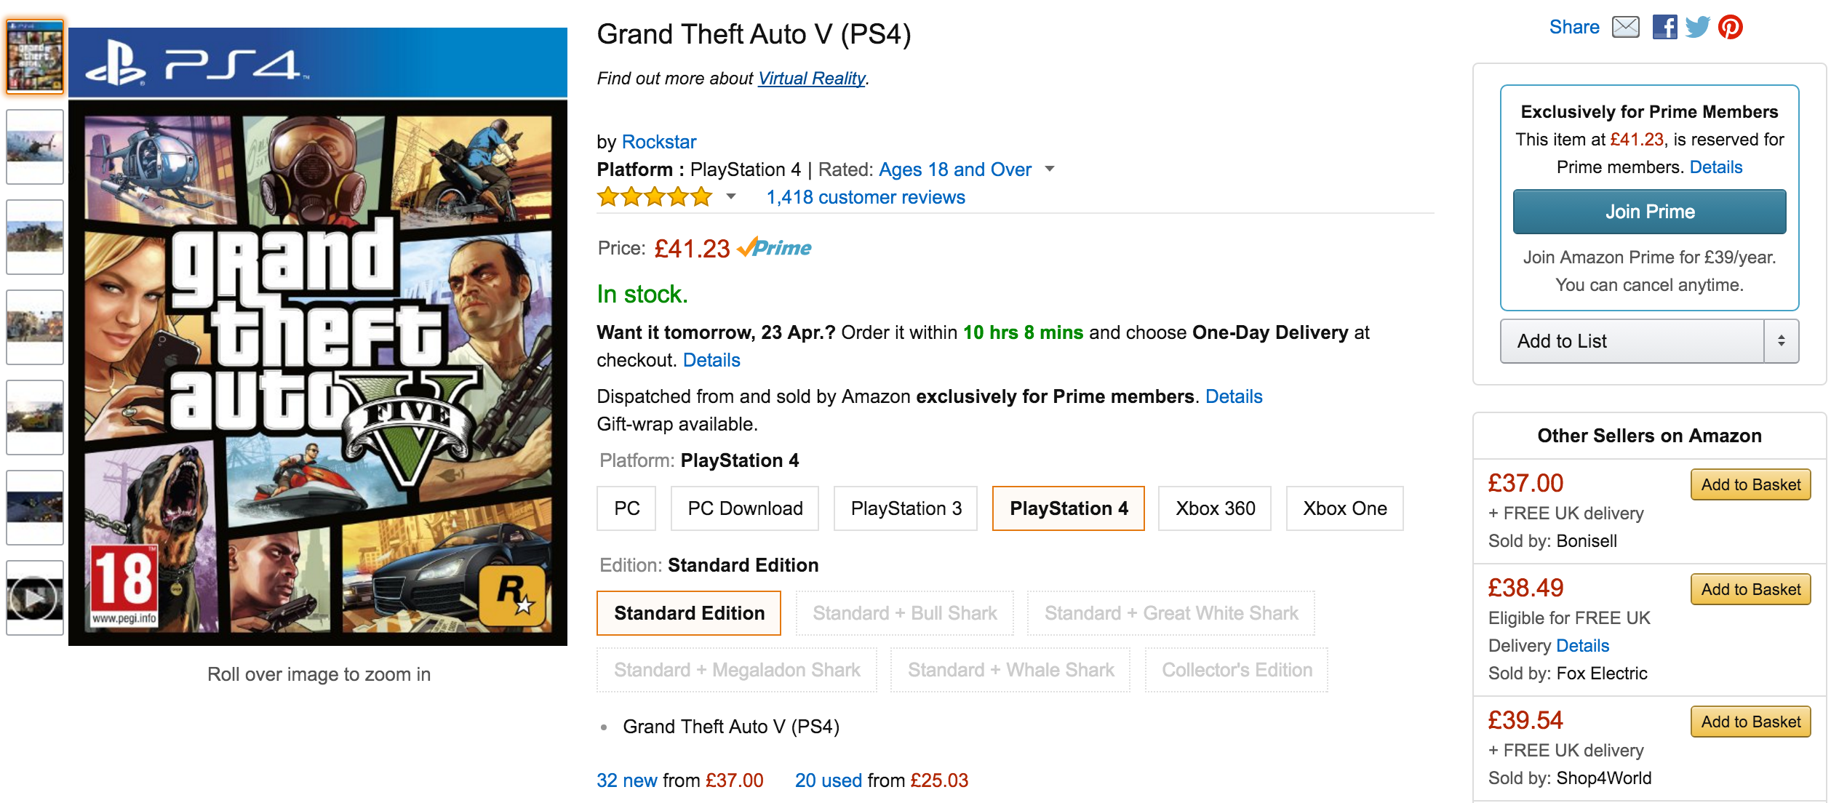Image resolution: width=1839 pixels, height=803 pixels.
Task: Play the product video thumbnail
Action: 34,597
